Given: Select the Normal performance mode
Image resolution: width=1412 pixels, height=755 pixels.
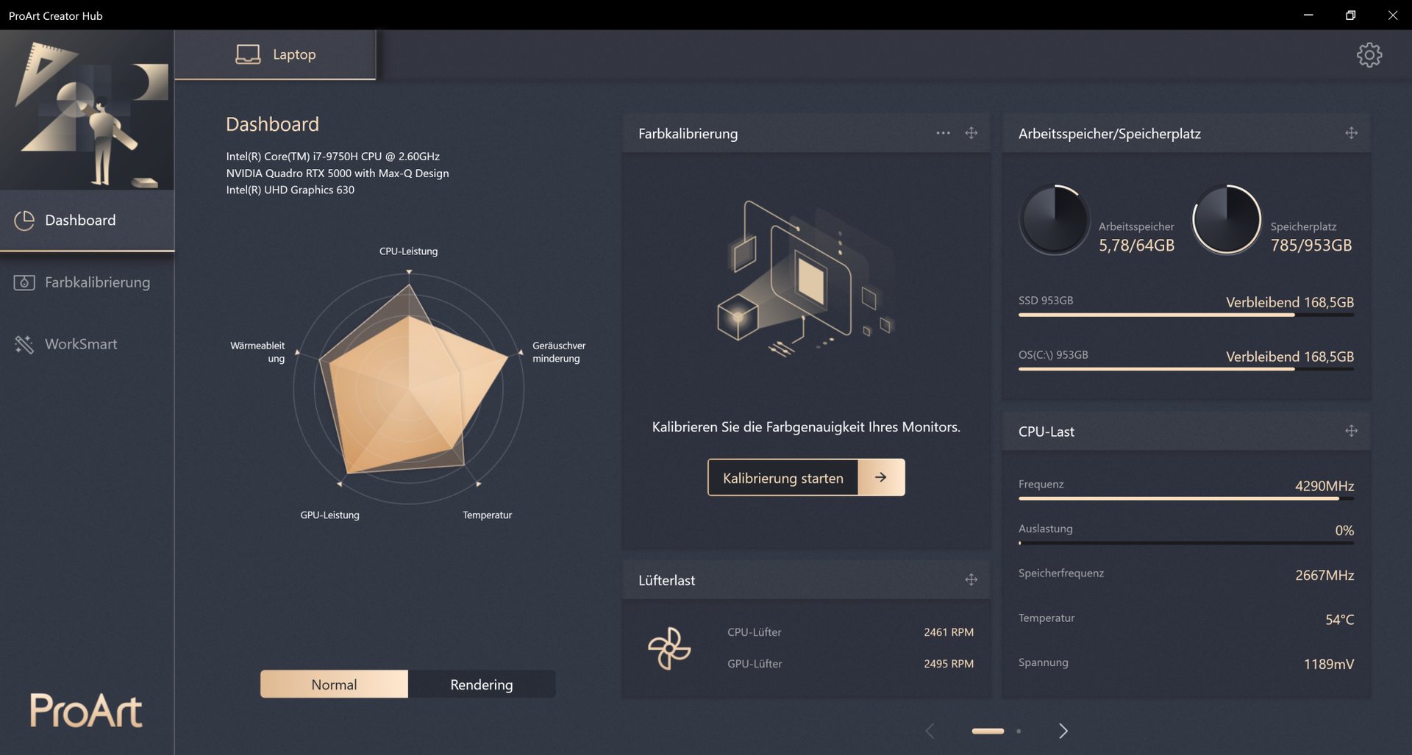Looking at the screenshot, I should click(x=334, y=684).
